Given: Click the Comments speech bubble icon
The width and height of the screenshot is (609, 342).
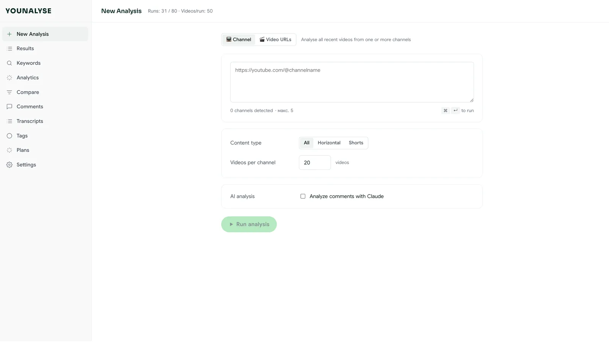Looking at the screenshot, I should point(10,107).
